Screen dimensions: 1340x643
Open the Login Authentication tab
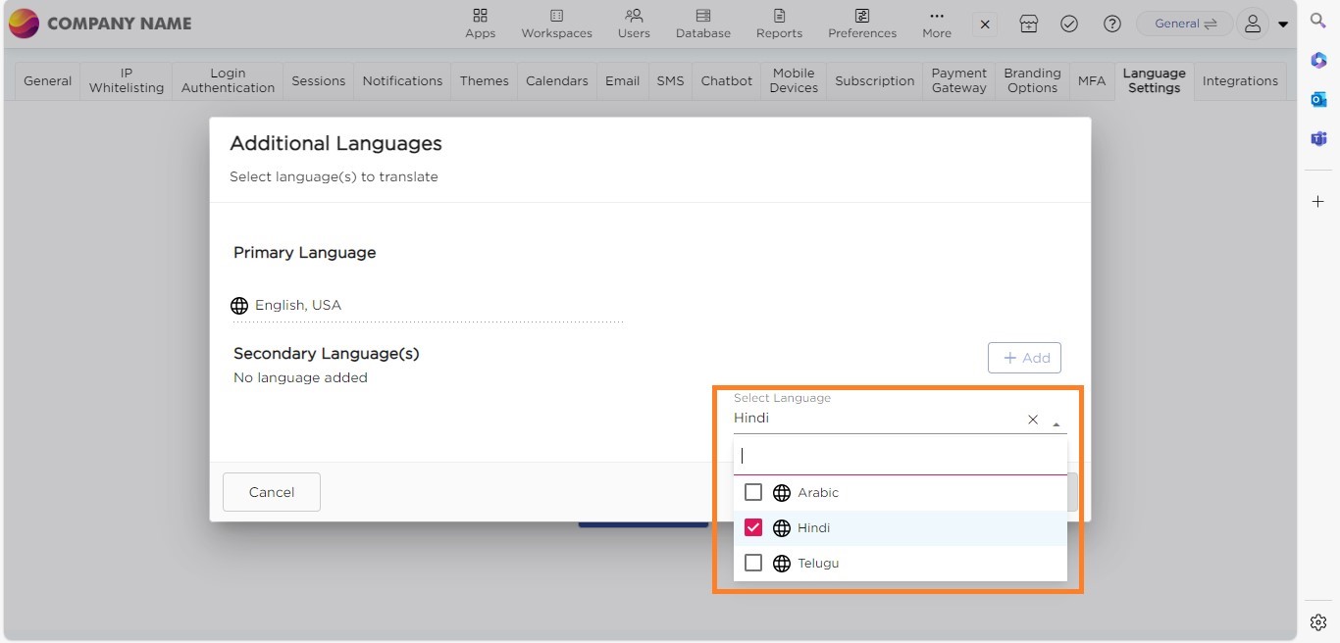[x=228, y=80]
